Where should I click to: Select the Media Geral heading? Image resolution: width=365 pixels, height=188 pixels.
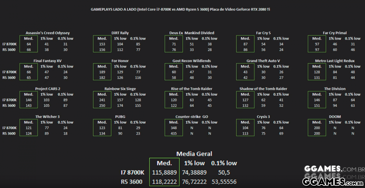(x=194, y=154)
